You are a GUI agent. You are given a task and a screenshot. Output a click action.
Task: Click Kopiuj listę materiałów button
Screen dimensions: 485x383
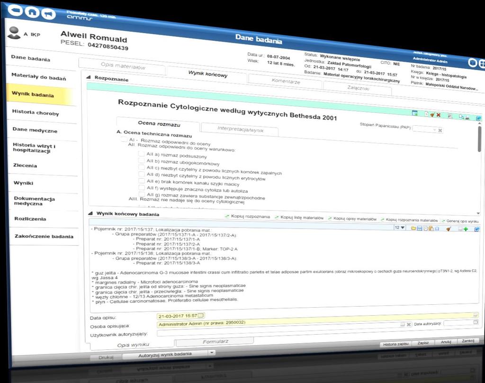click(299, 218)
